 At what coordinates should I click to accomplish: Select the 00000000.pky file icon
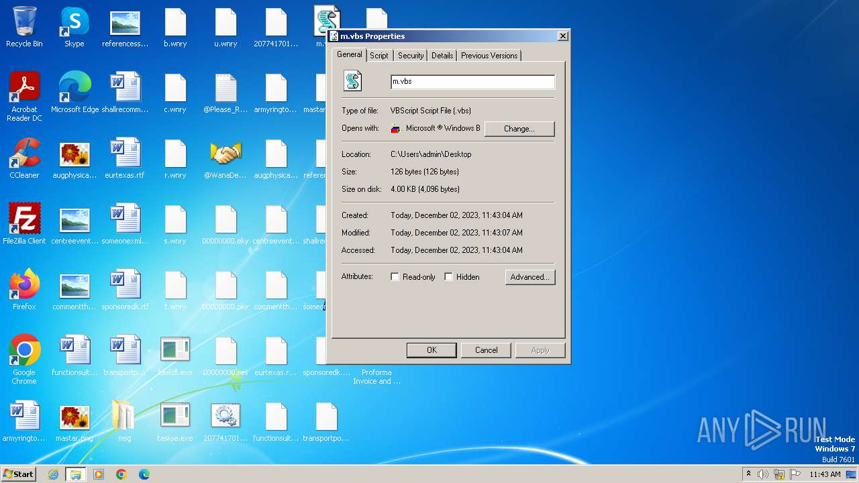[x=225, y=290]
